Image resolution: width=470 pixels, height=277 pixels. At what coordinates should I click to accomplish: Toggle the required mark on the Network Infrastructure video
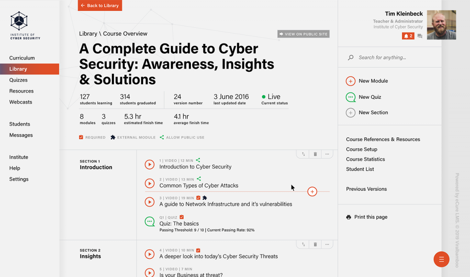[198, 198]
